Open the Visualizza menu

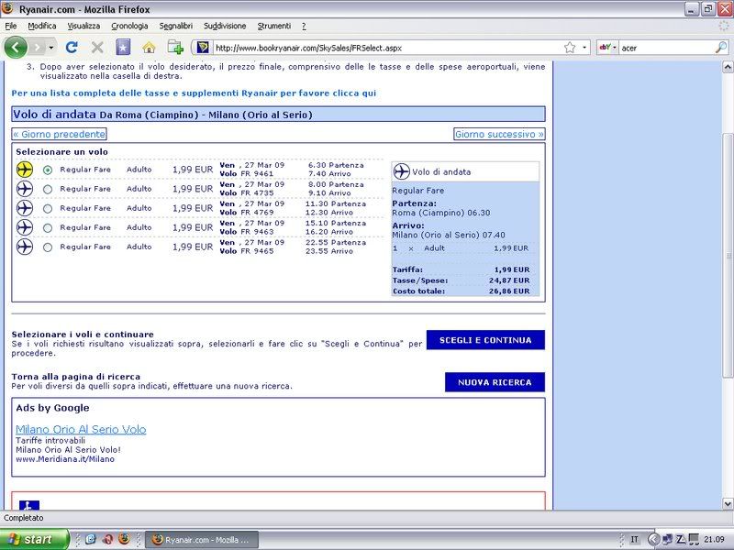pyautogui.click(x=83, y=26)
